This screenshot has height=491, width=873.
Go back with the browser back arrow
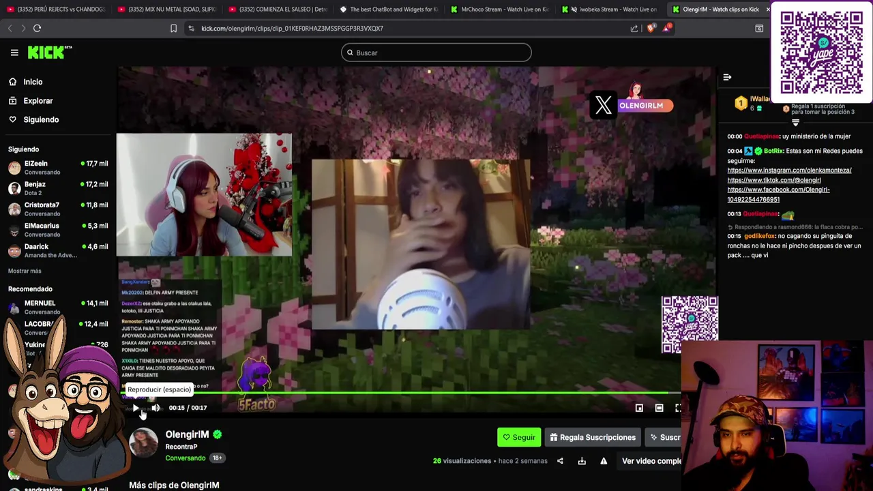10,28
